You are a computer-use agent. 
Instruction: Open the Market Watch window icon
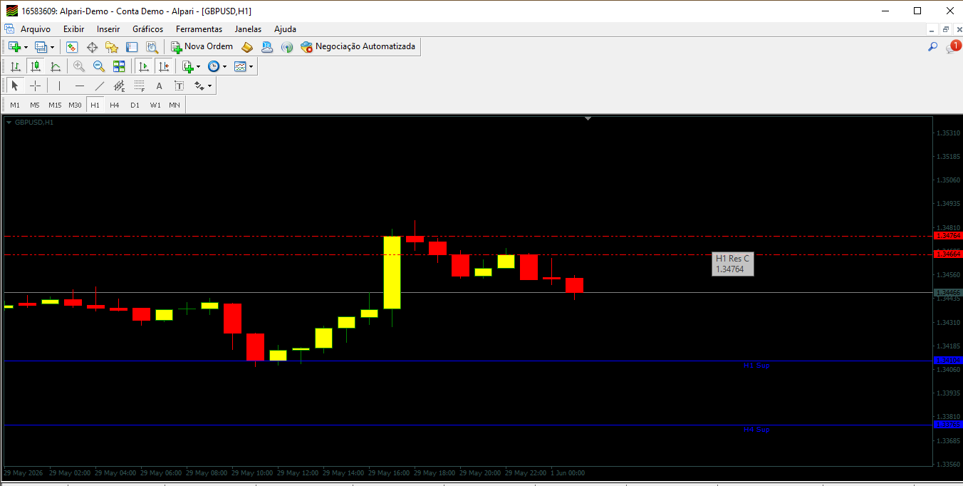[x=72, y=47]
